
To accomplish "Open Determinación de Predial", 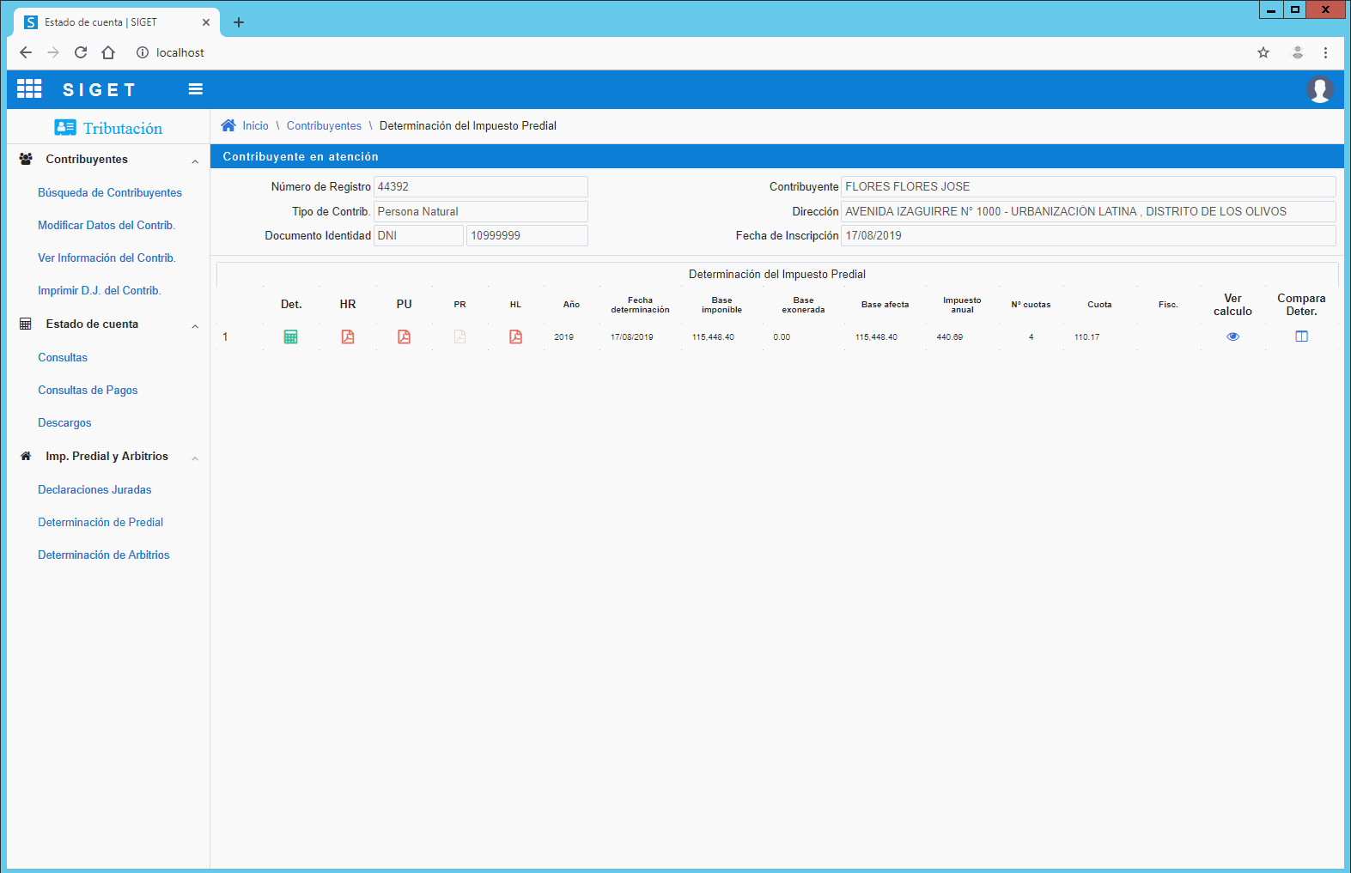I will pos(100,522).
